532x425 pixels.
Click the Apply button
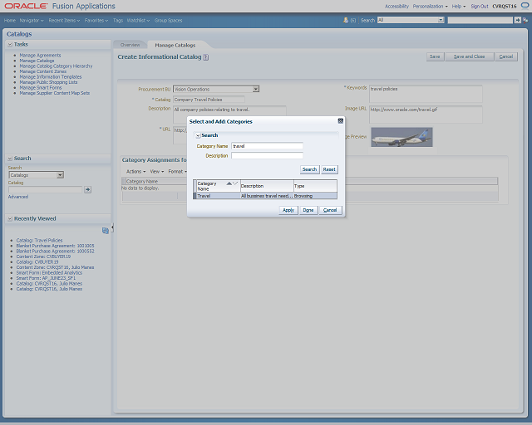click(x=288, y=210)
